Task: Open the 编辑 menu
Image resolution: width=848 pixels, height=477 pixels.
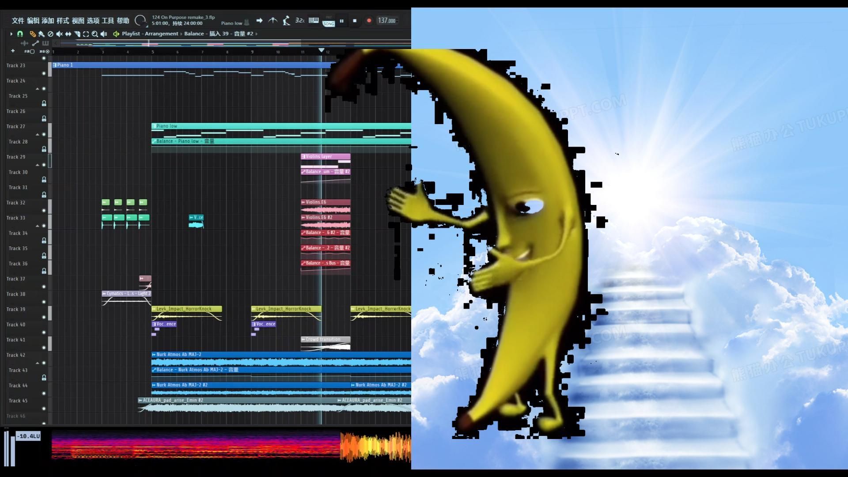Action: tap(33, 21)
